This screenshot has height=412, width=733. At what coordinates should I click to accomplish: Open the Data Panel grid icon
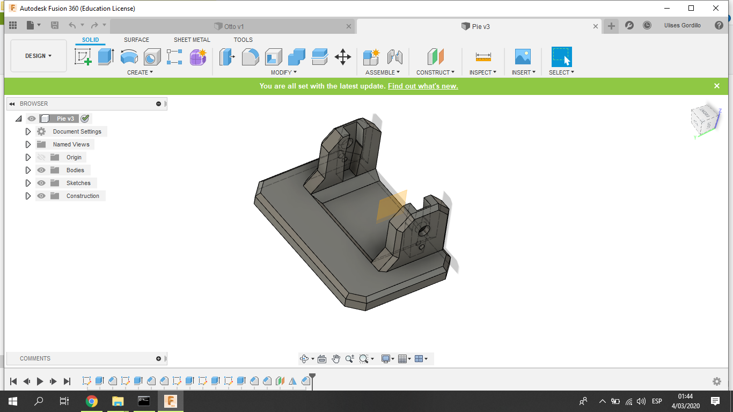pyautogui.click(x=13, y=25)
